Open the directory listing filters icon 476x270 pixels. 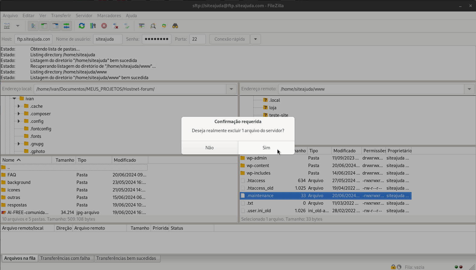[x=142, y=26]
